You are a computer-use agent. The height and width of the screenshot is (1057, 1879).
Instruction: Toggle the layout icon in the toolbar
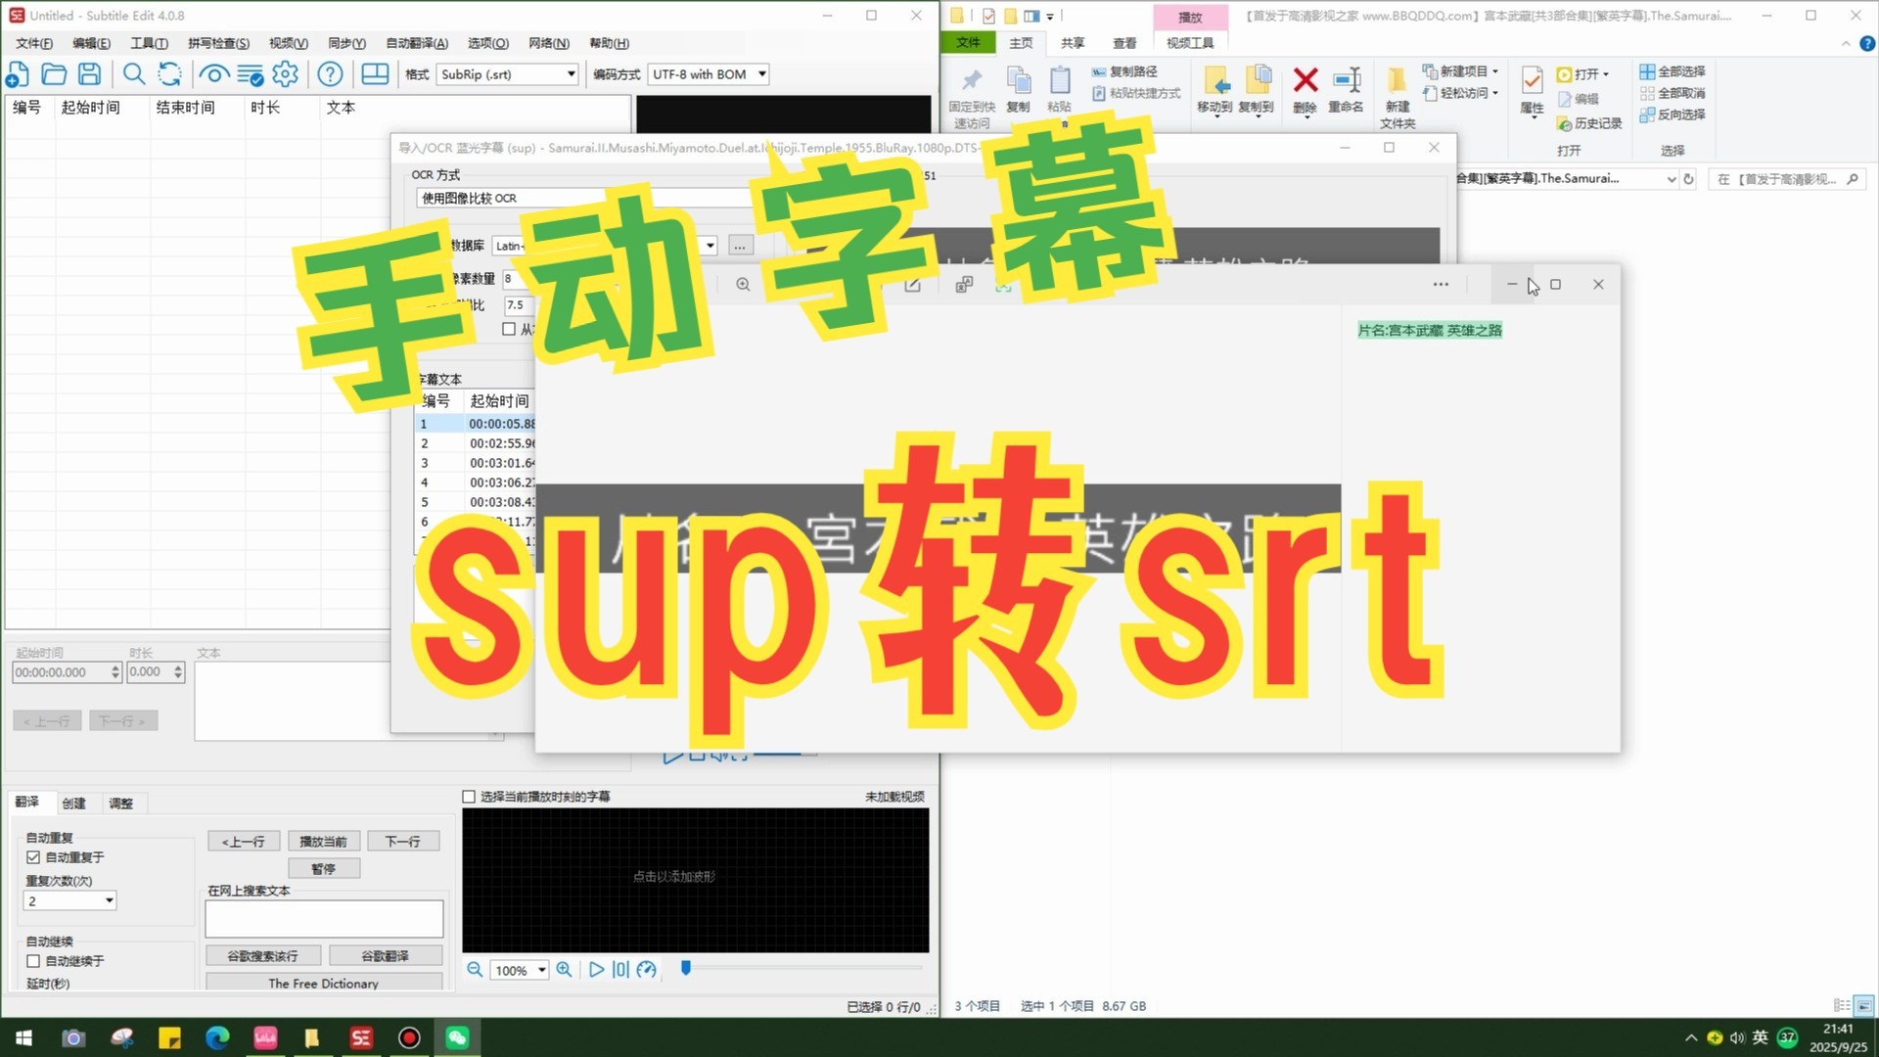pyautogui.click(x=375, y=74)
